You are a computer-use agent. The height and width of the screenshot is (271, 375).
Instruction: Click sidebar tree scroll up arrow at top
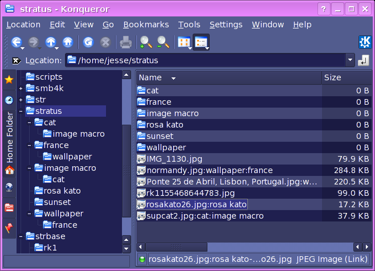coord(127,75)
